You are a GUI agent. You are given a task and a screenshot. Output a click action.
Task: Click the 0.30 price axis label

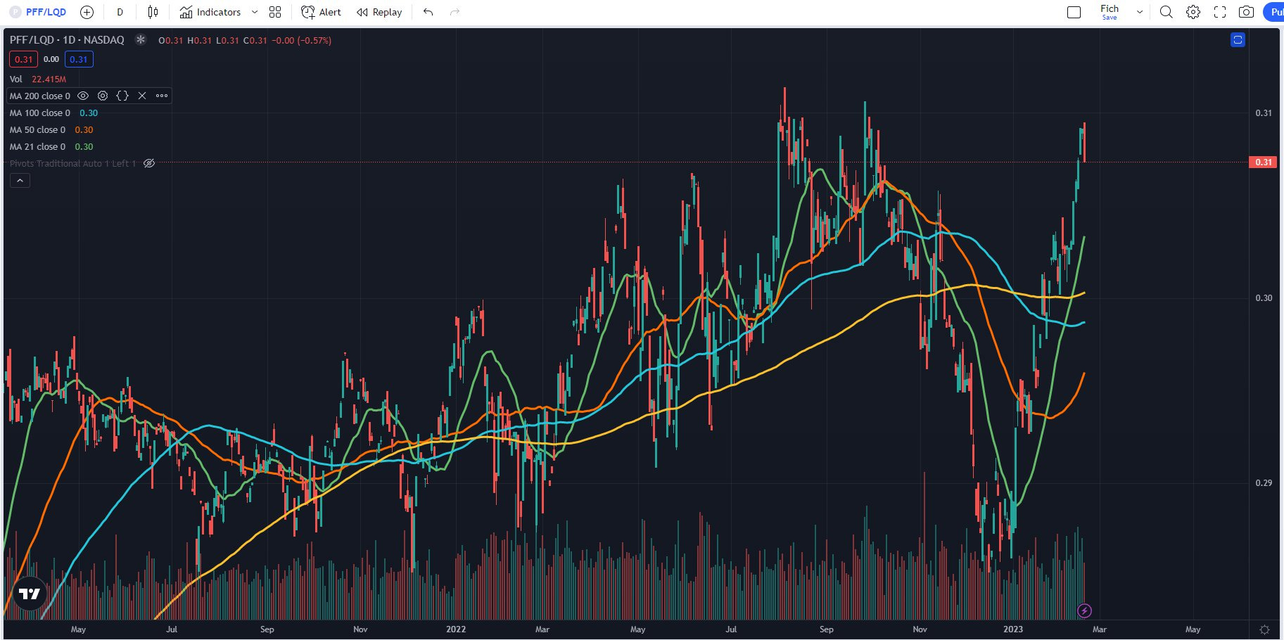point(1264,298)
